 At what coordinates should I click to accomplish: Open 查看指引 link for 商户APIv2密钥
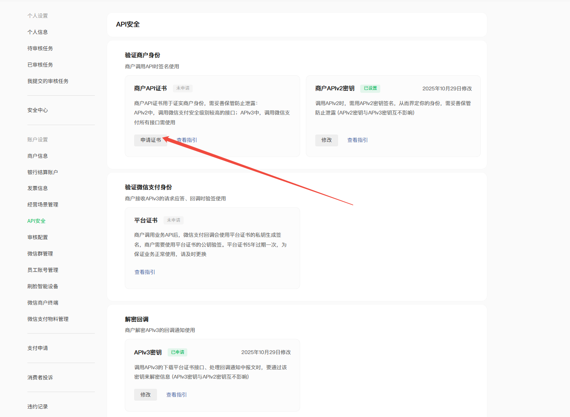[357, 140]
